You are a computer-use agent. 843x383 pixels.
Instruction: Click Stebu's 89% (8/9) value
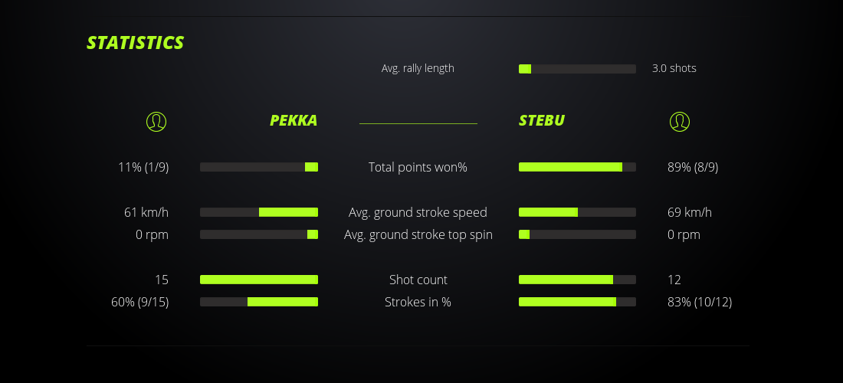693,167
